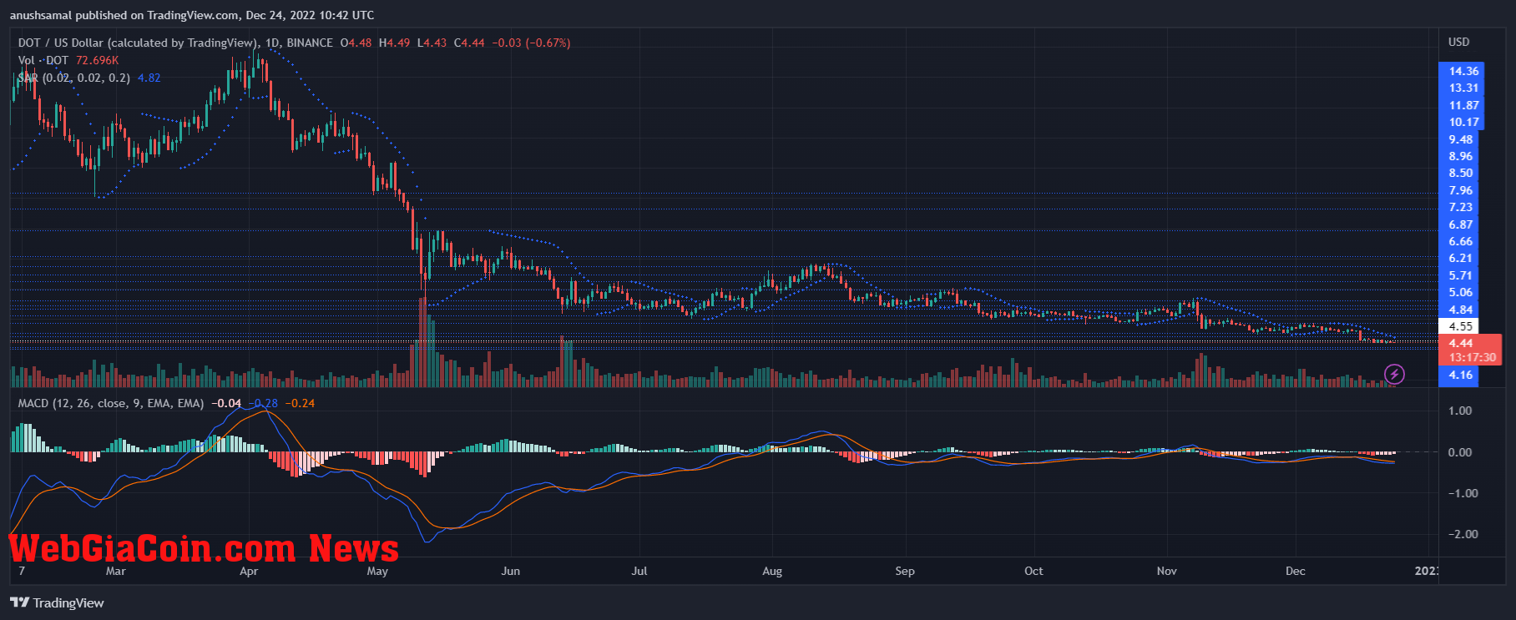Click the SAR value 4.82
The width and height of the screenshot is (1516, 620).
149,78
